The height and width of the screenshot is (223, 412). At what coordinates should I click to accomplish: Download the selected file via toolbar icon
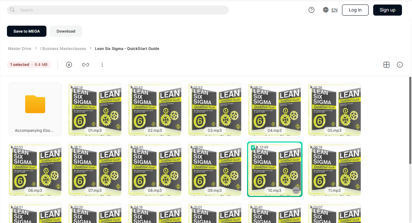(x=69, y=65)
